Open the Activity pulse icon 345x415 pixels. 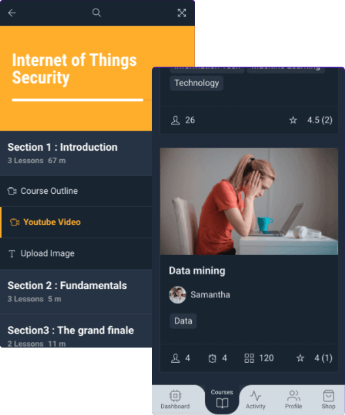pyautogui.click(x=255, y=396)
